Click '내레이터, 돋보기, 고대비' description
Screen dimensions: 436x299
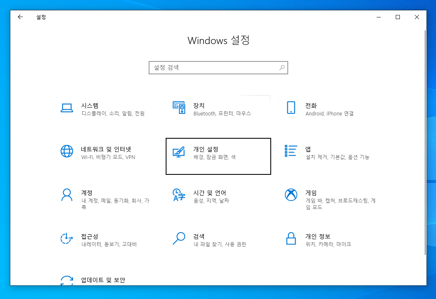coord(109,244)
